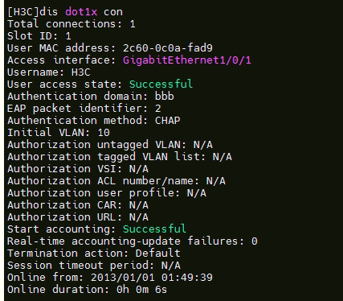
Task: Click the Initial VLAN value 10
Action: point(104,133)
